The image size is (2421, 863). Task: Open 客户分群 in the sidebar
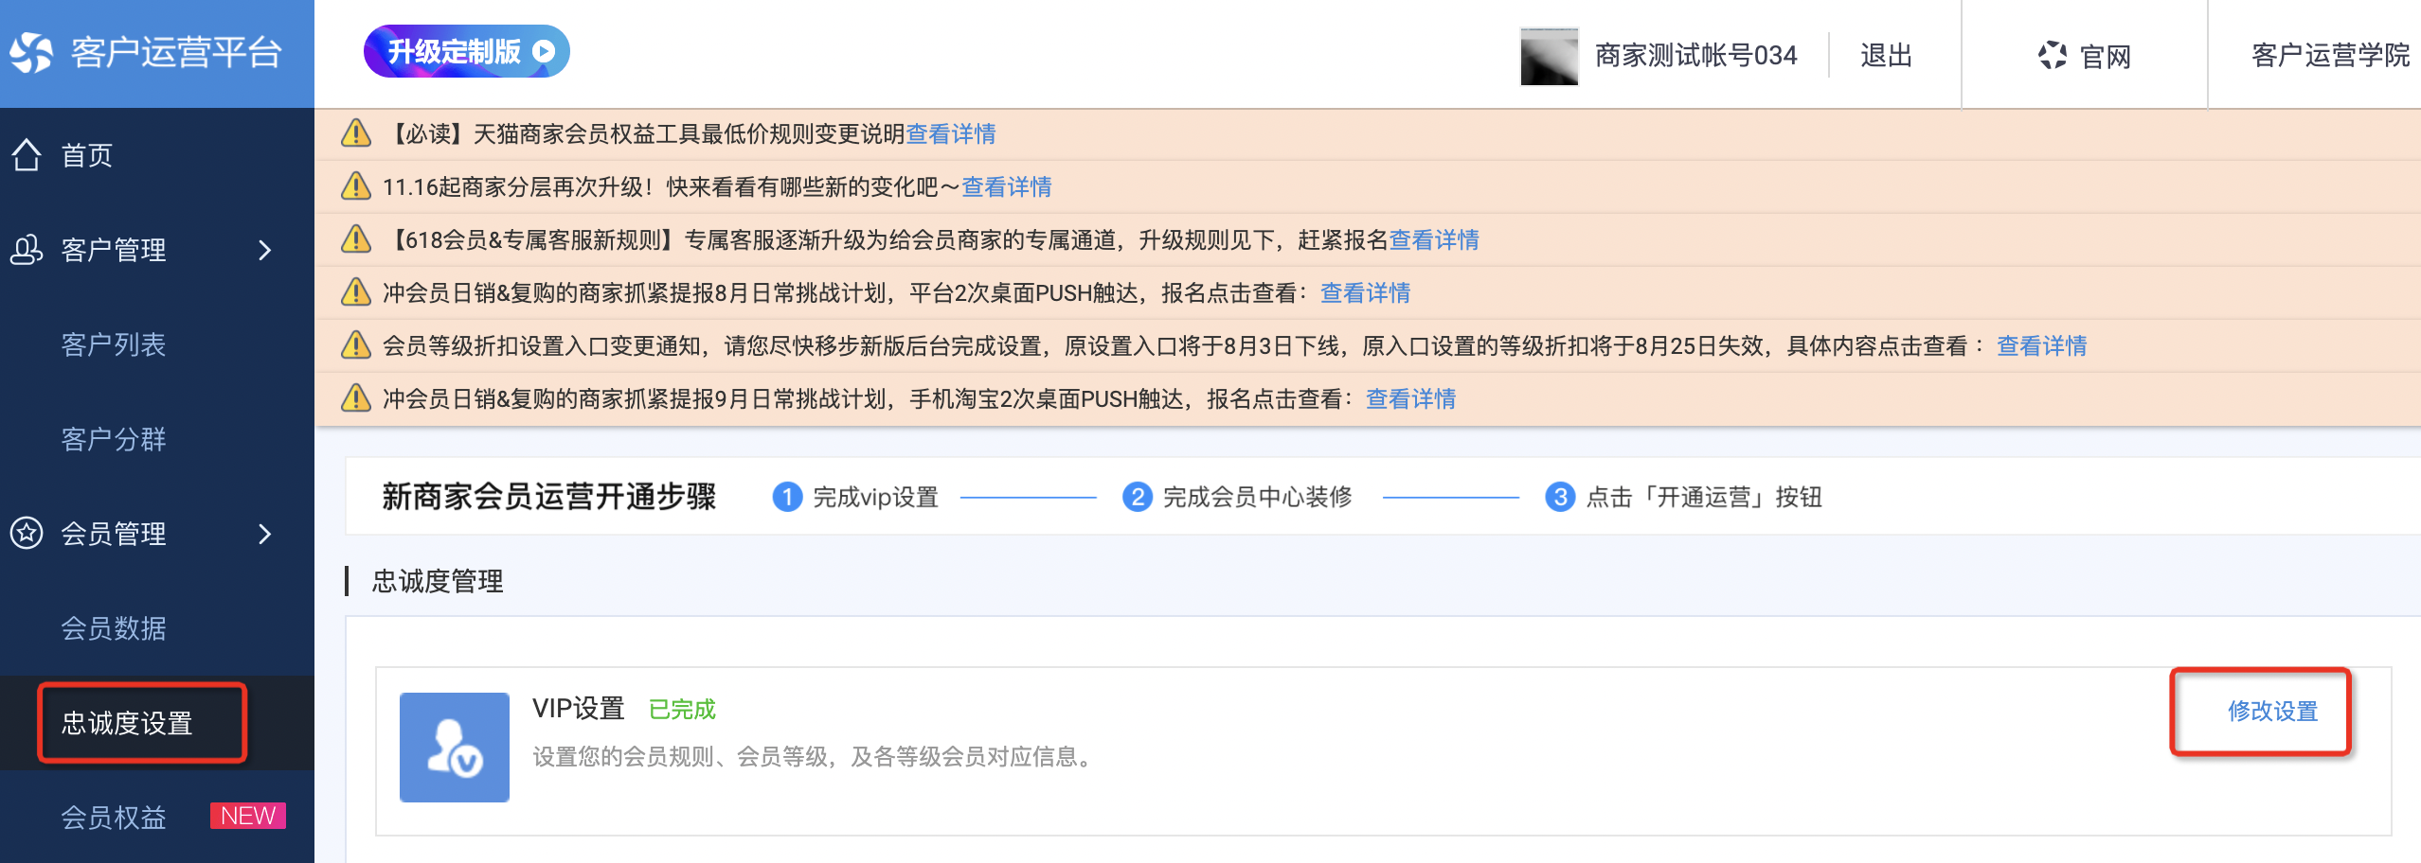click(114, 439)
